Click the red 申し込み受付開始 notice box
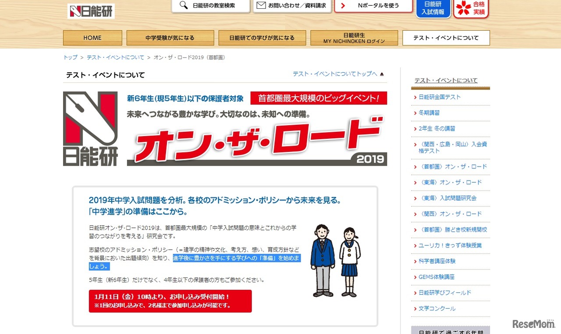This screenshot has width=561, height=334. [170, 301]
